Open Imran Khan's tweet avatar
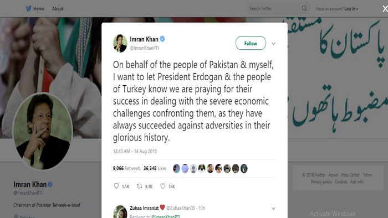Viewport: 388px width, 218px height. point(120,43)
